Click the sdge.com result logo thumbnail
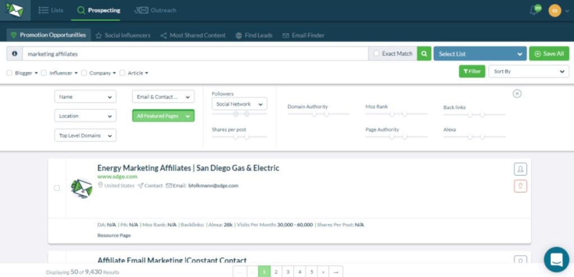Image resolution: width=574 pixels, height=277 pixels. click(x=81, y=188)
